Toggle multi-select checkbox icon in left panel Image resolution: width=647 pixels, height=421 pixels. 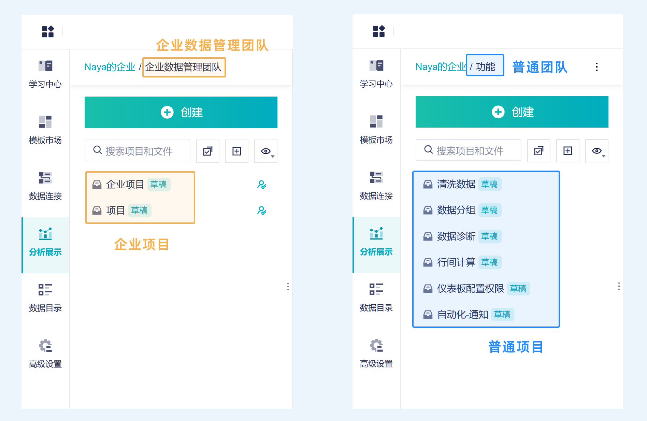[207, 151]
